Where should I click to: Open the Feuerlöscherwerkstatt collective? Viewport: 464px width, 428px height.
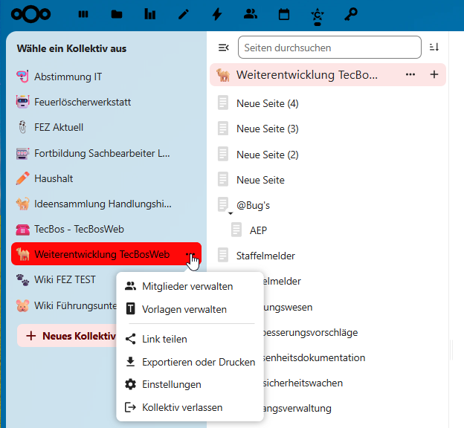[106, 102]
